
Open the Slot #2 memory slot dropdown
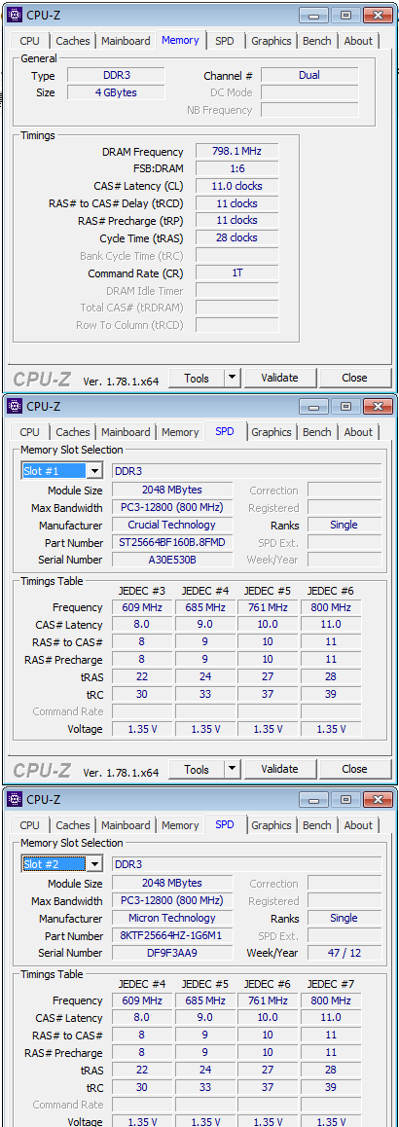point(94,864)
